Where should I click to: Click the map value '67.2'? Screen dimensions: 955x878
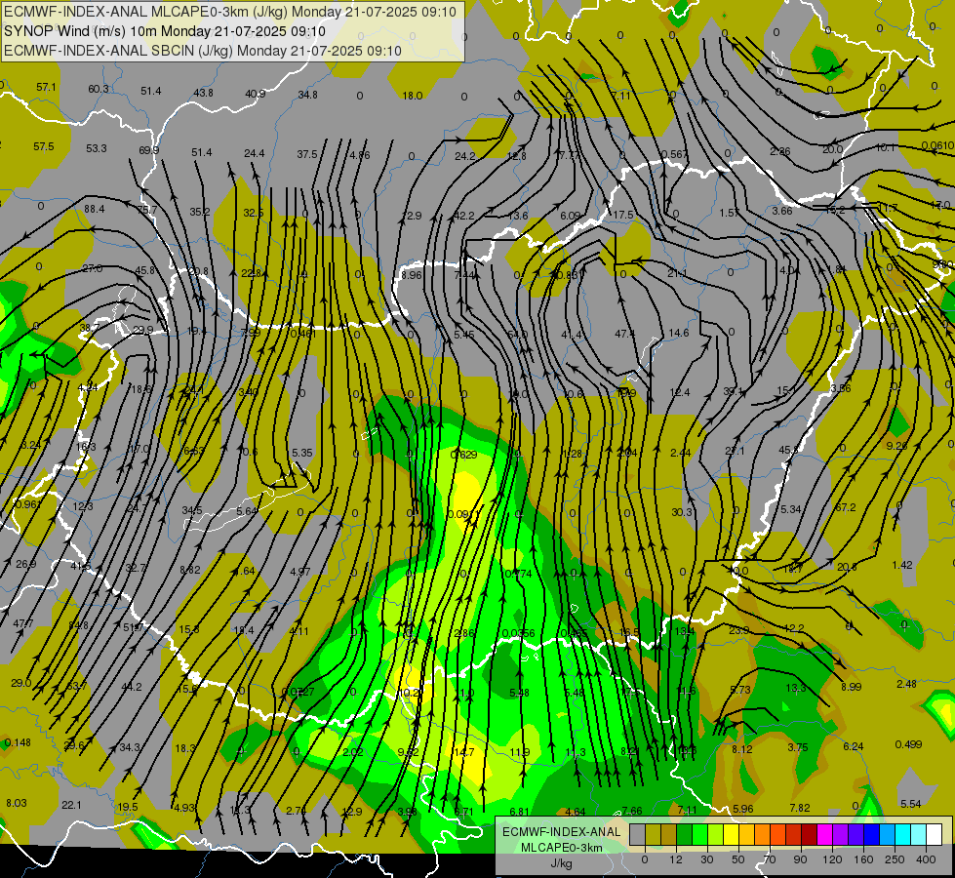[x=846, y=507]
